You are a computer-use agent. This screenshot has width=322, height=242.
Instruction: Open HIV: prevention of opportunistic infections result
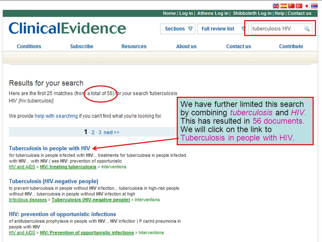click(x=62, y=214)
